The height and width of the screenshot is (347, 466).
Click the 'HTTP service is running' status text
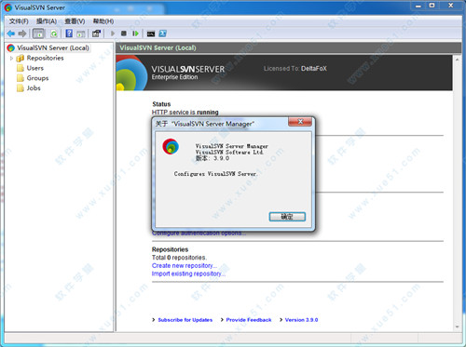(185, 112)
